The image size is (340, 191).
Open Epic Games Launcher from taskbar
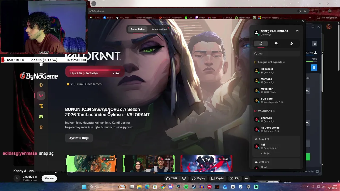[x=248, y=187]
